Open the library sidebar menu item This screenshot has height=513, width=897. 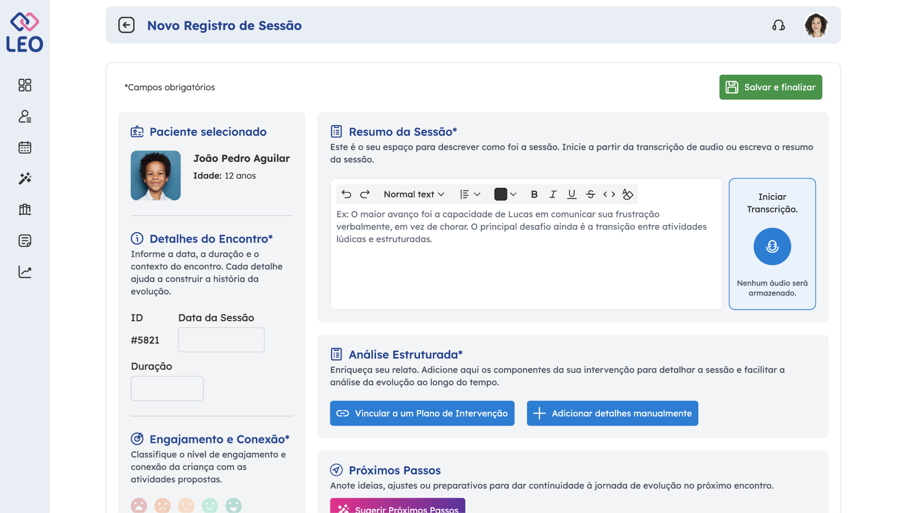pyautogui.click(x=25, y=210)
